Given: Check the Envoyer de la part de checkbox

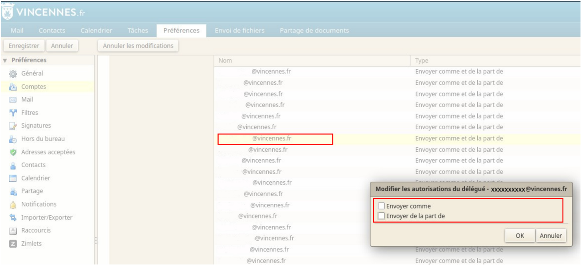Looking at the screenshot, I should [382, 216].
